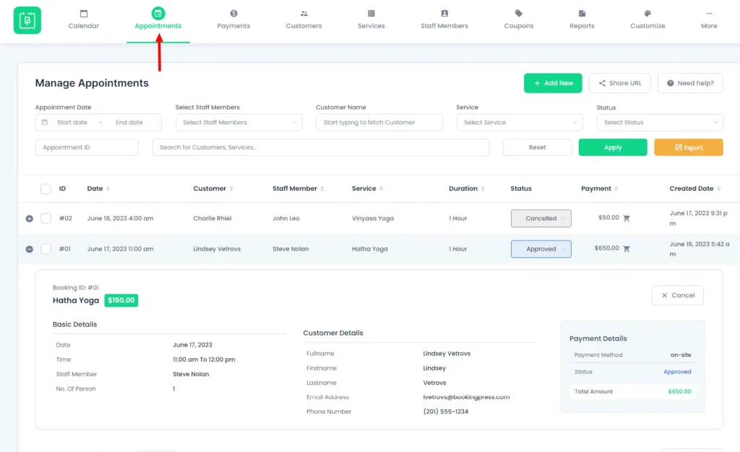Click the Appointment ID input field
Viewport: 740px width, 452px height.
pyautogui.click(x=87, y=147)
